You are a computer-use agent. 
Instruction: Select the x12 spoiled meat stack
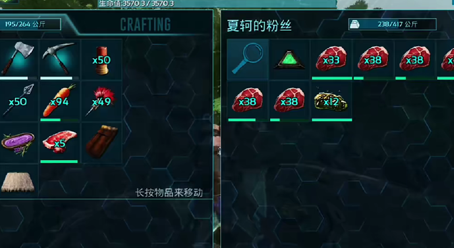pyautogui.click(x=332, y=101)
